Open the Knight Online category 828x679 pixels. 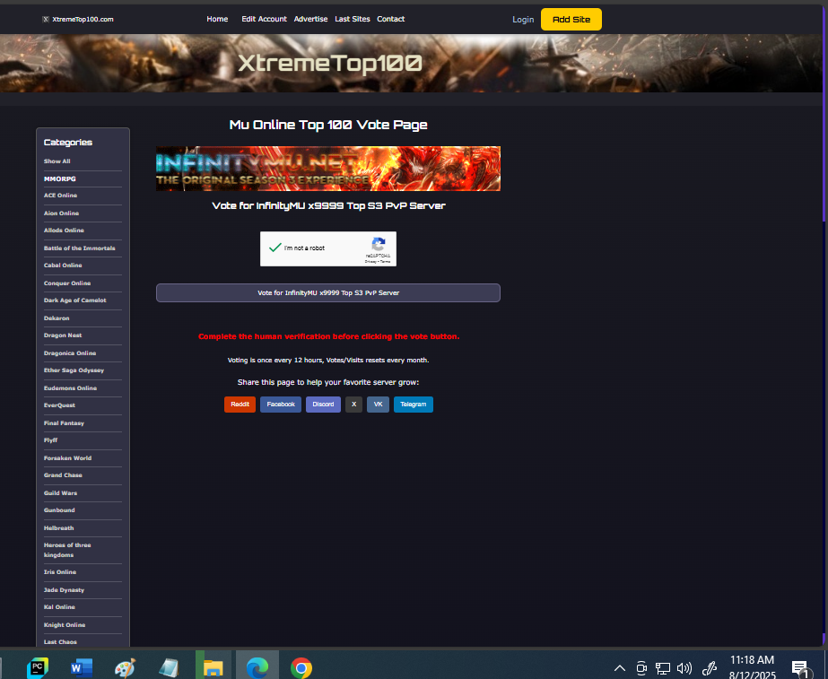(65, 624)
